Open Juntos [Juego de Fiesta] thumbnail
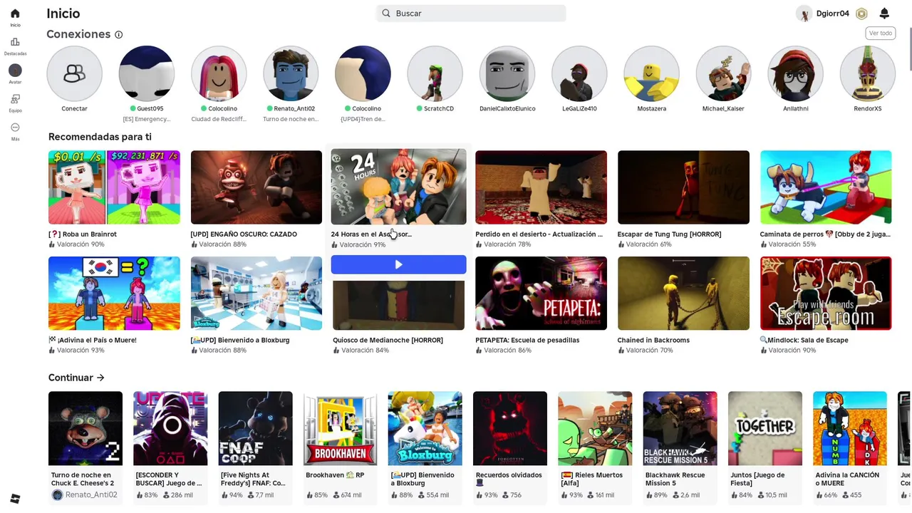This screenshot has width=912, height=513. pyautogui.click(x=765, y=428)
